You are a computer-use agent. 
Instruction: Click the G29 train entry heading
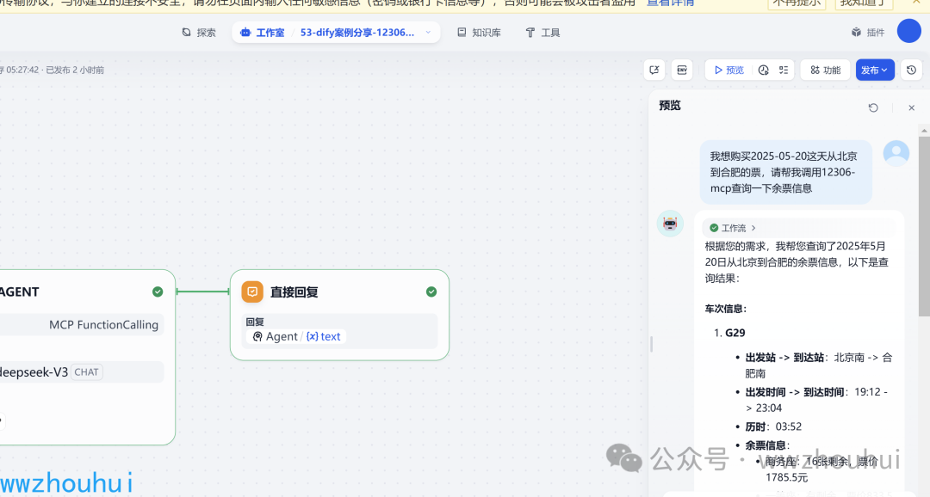click(x=735, y=333)
